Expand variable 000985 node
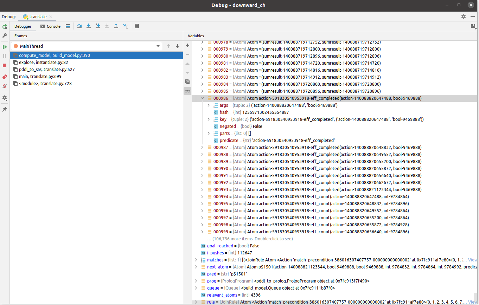 [x=202, y=91]
